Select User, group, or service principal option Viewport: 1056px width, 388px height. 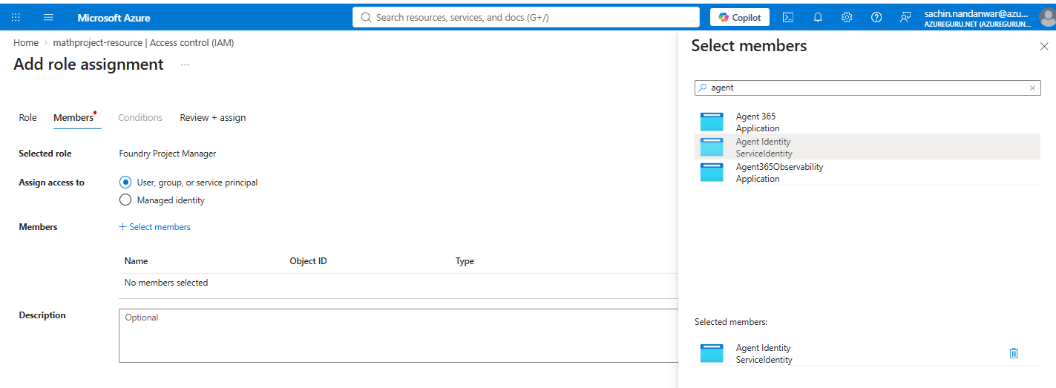point(125,182)
